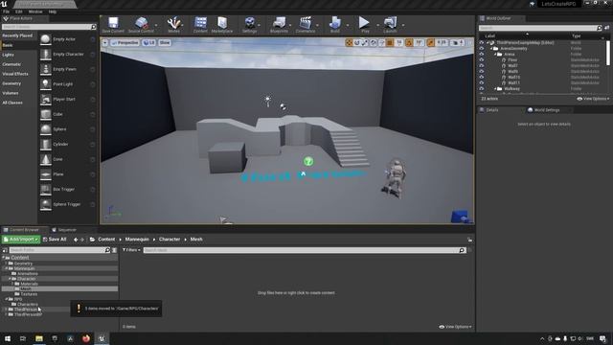Open the Filters dropdown in Content Browser

pos(131,250)
